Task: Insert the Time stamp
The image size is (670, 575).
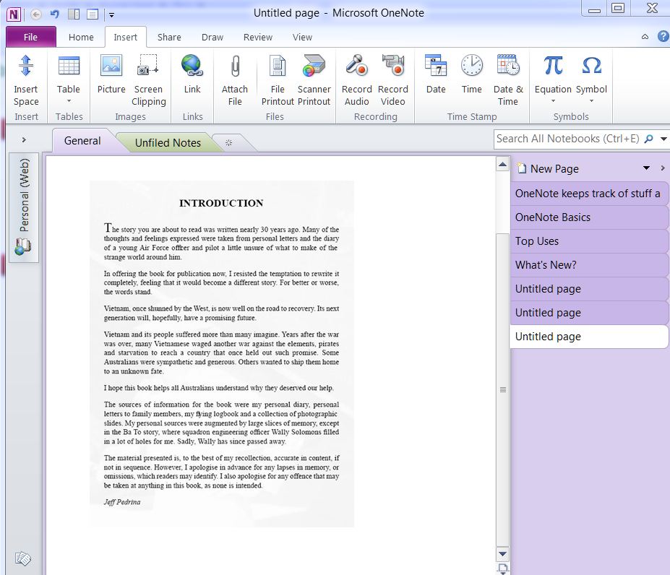Action: coord(471,74)
